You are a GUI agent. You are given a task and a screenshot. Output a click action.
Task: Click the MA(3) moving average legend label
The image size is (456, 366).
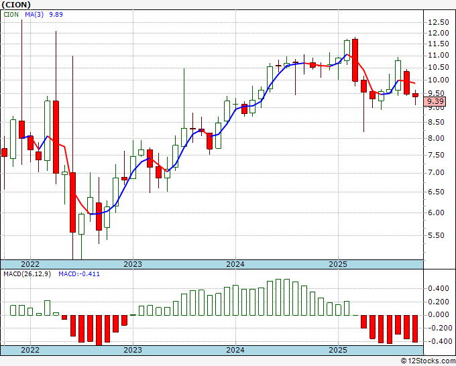[x=34, y=15]
